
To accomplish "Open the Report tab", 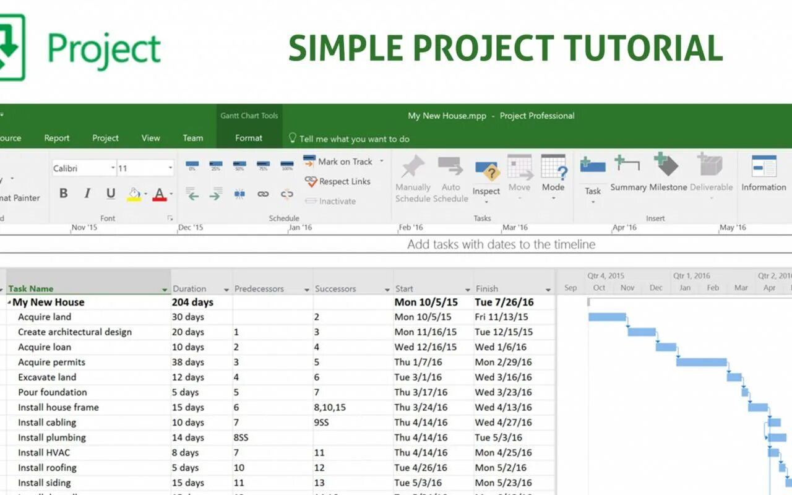I will [57, 138].
